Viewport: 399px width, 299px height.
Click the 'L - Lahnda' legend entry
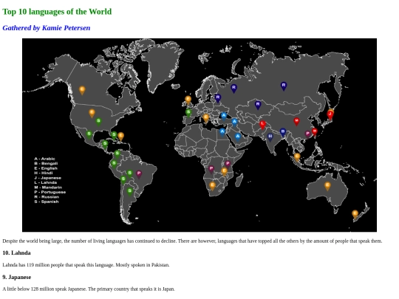[x=46, y=182]
